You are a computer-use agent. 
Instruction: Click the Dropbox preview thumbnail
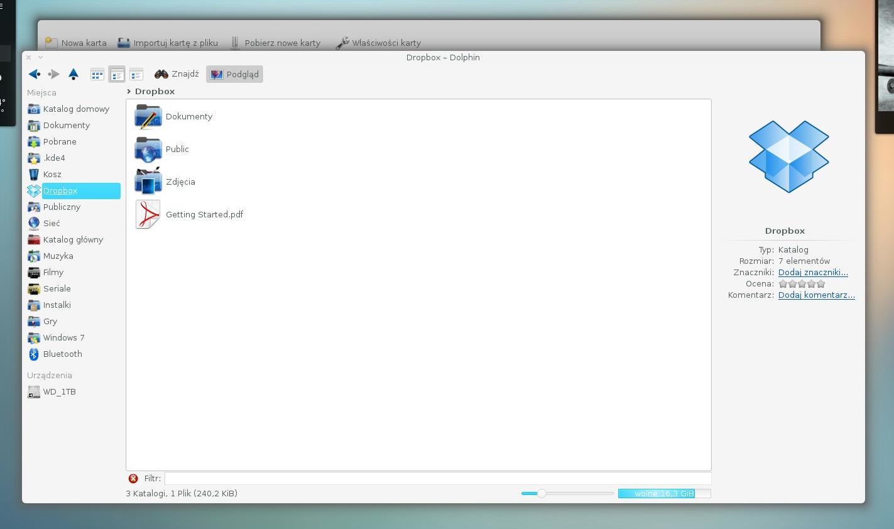click(789, 156)
